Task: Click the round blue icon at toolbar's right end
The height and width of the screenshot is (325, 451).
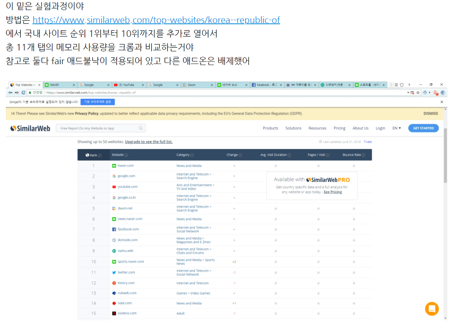Action: coord(443,93)
